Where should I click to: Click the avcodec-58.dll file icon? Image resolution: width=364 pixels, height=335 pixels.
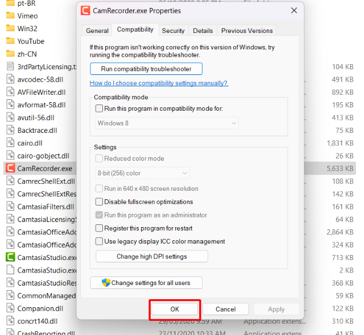click(10, 79)
